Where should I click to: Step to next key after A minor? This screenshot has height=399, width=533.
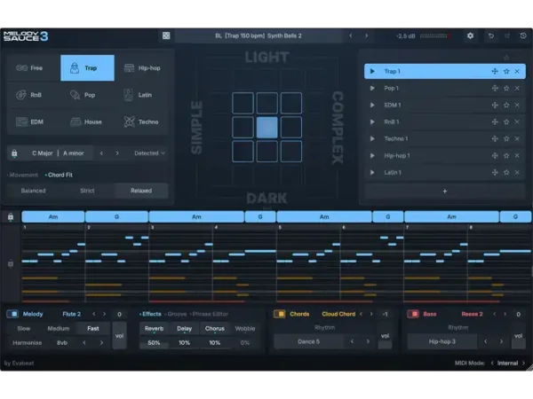[117, 153]
